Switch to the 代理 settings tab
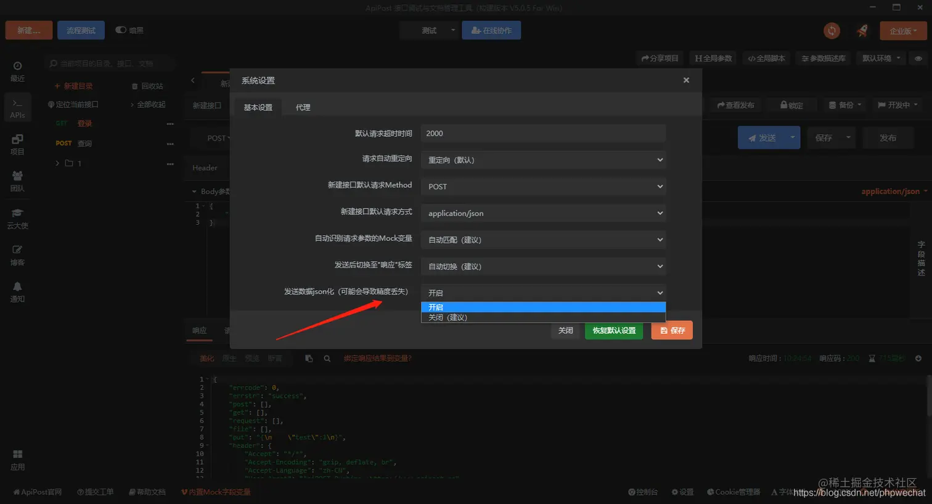The image size is (932, 504). point(302,106)
